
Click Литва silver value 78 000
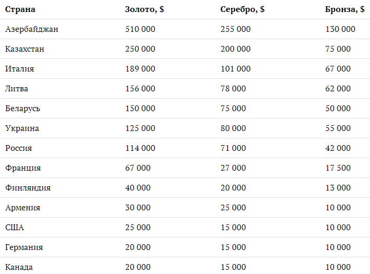coord(233,89)
